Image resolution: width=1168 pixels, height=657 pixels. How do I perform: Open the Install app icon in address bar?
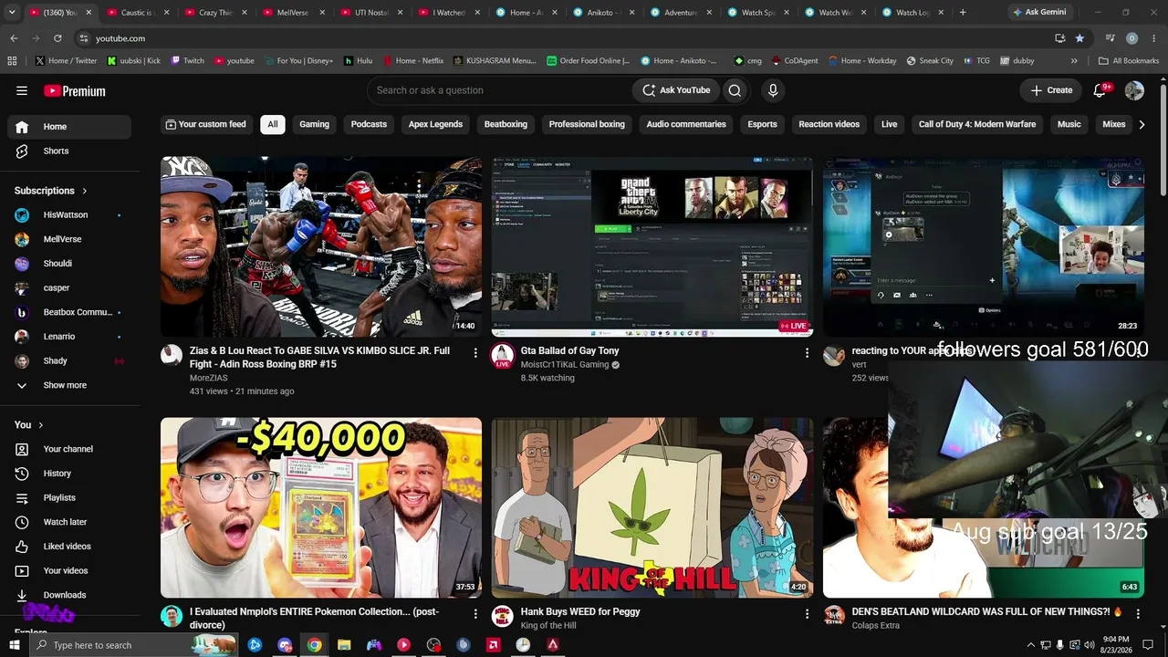tap(1059, 38)
